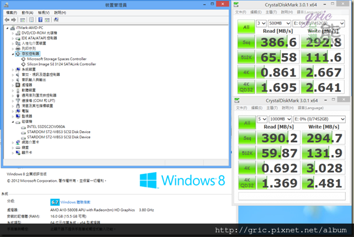Open drive dropdown in lower CrystalDiskMark window
Image resolution: width=354 pixels, height=237 pixels.
319,119
